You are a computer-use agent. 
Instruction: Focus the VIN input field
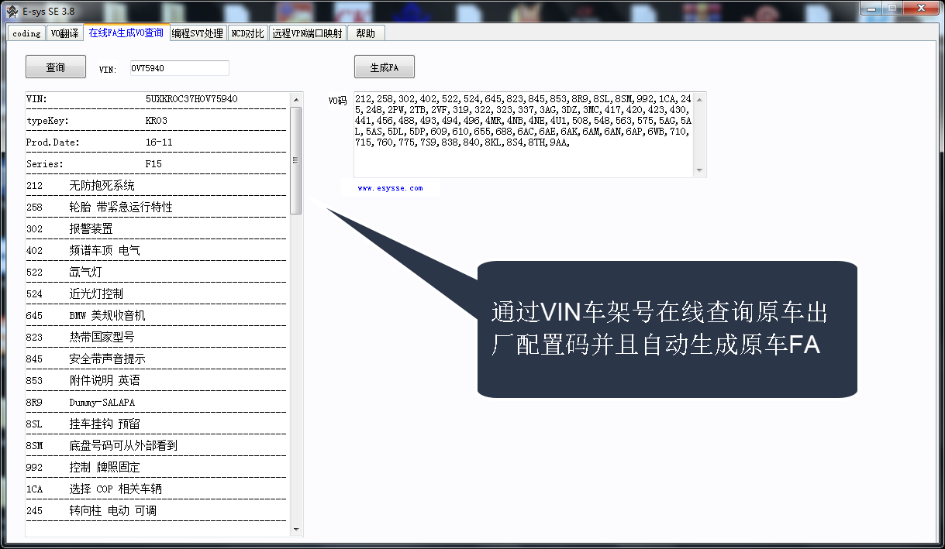(x=179, y=68)
